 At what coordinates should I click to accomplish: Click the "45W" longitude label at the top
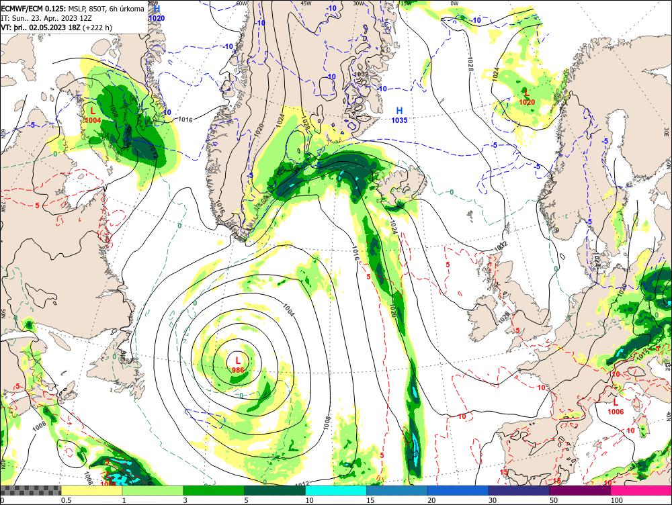coord(306,3)
